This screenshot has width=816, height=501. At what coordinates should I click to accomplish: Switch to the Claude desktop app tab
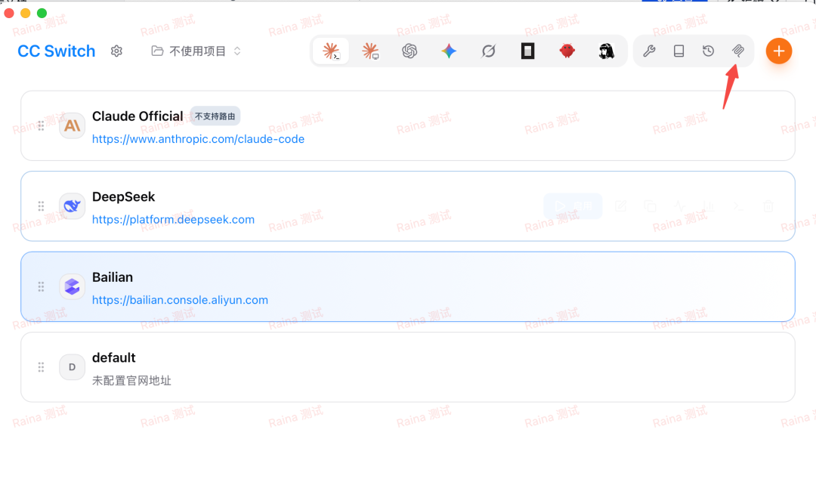coord(370,51)
